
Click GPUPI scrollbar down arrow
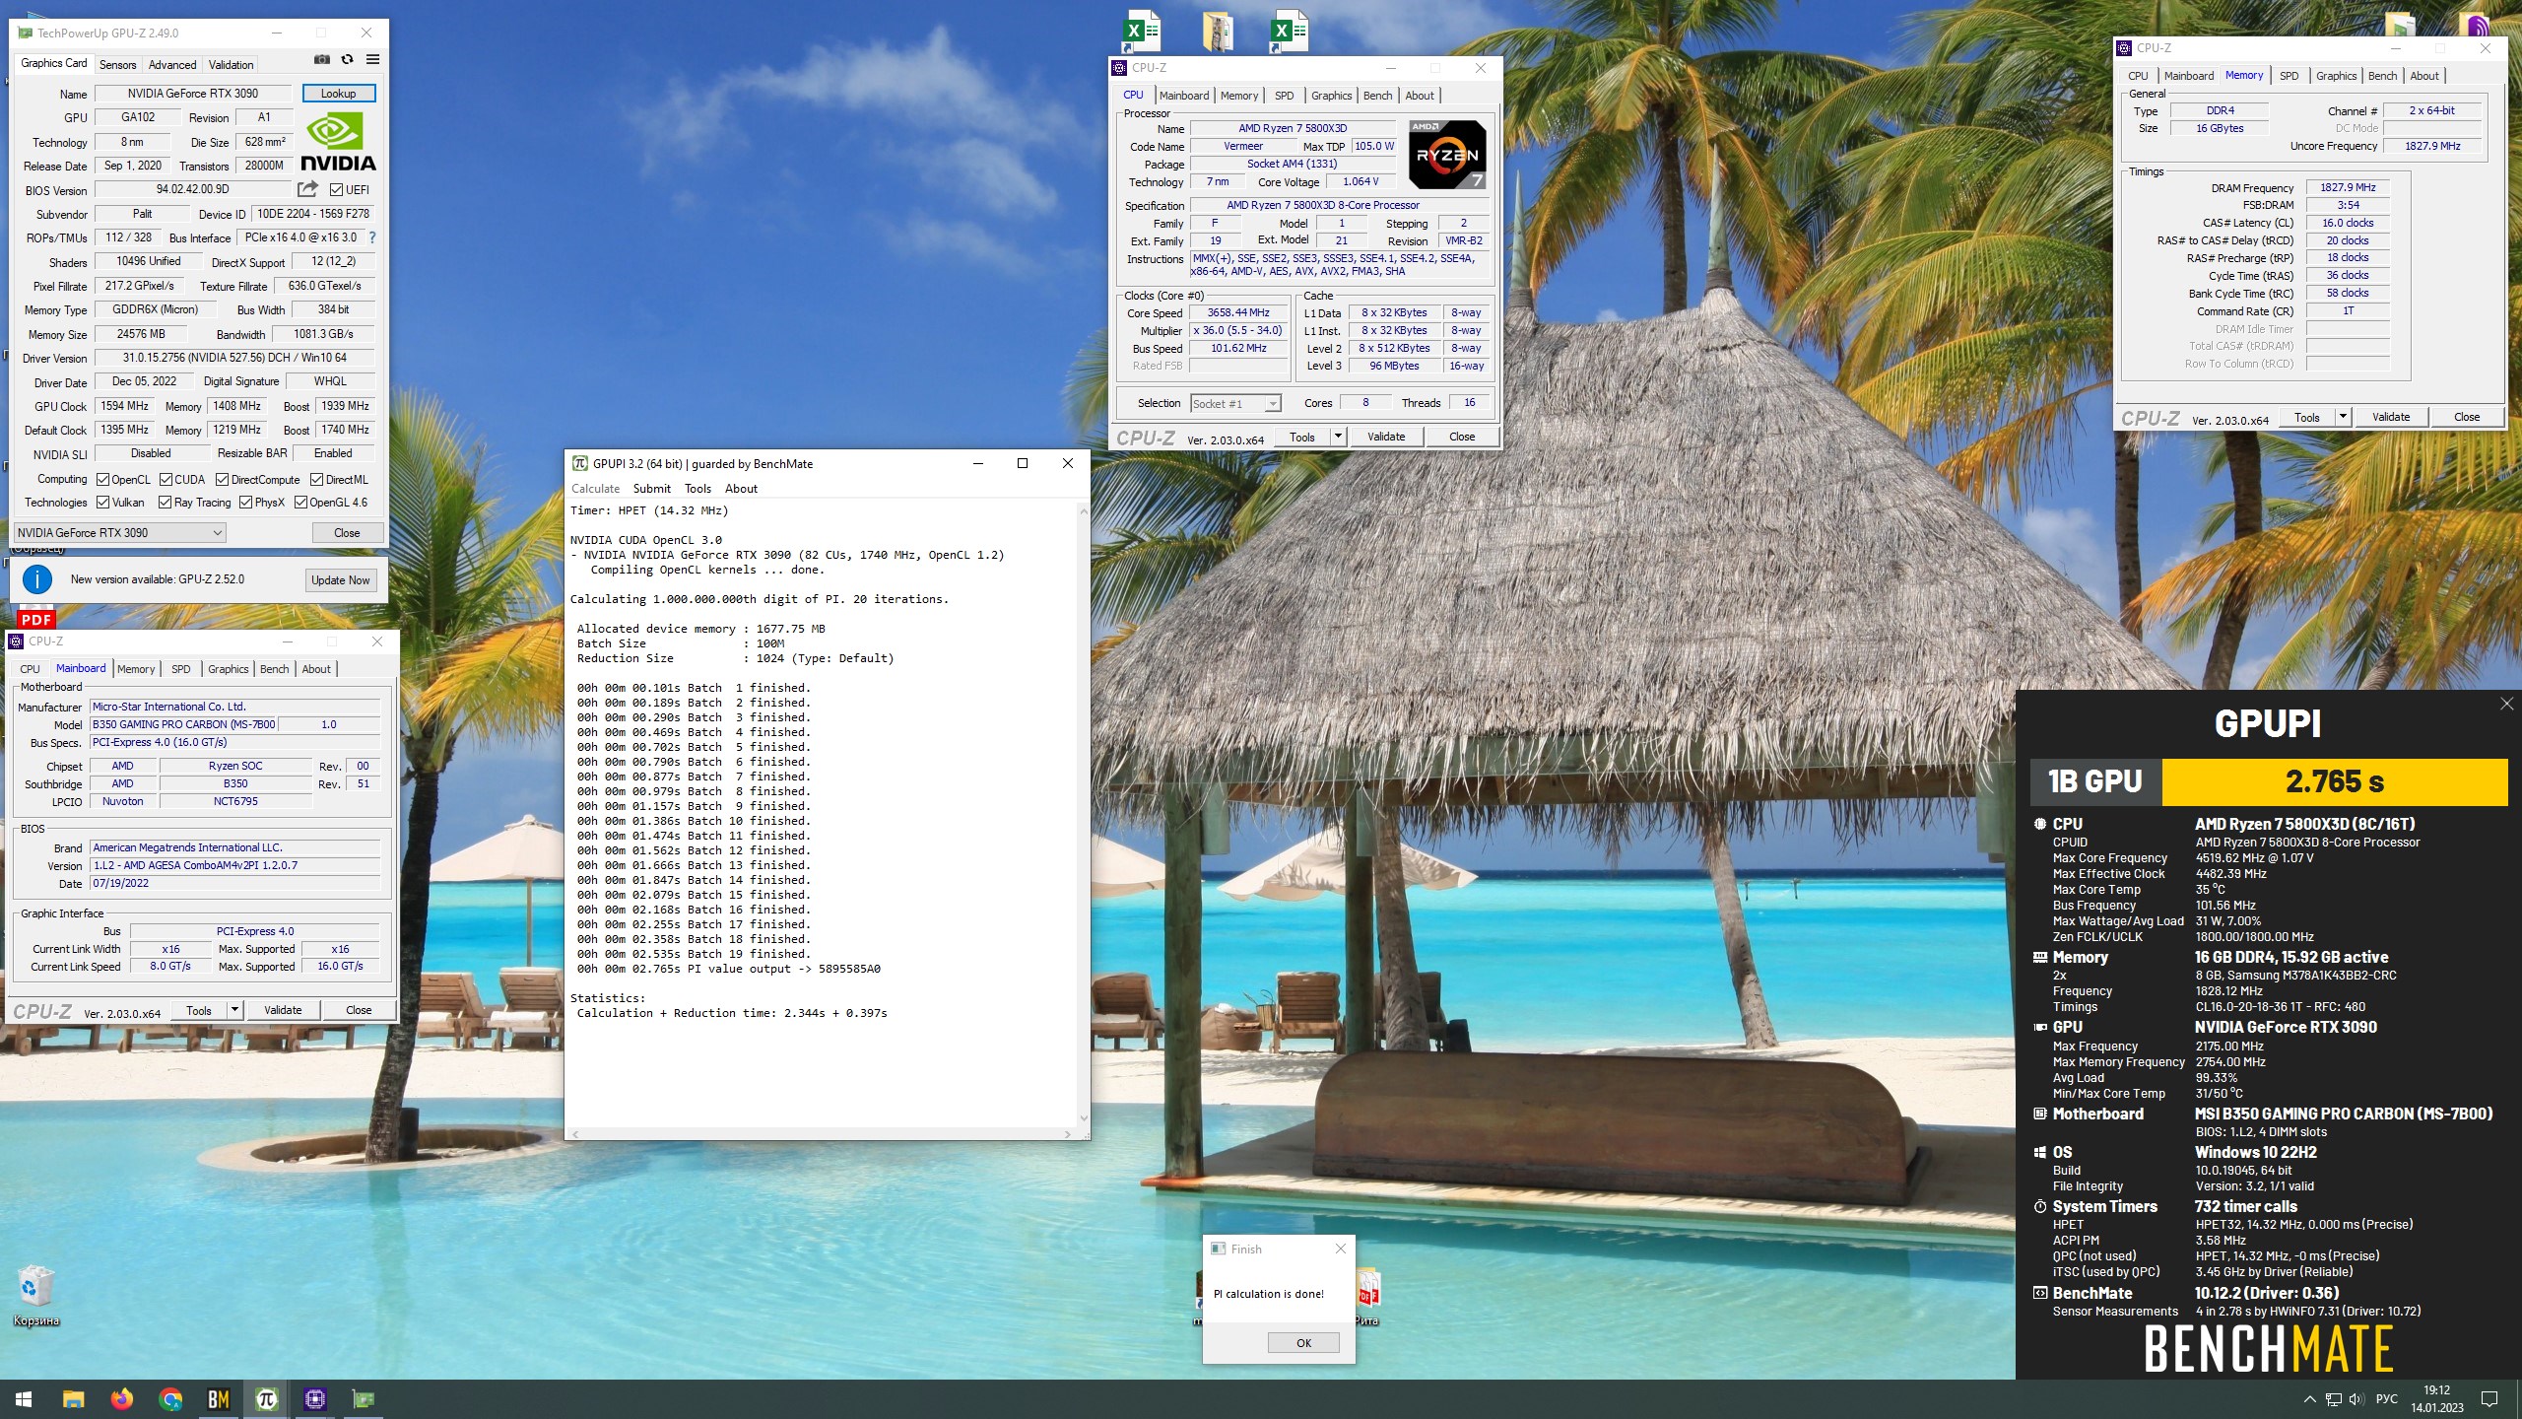(1084, 1118)
